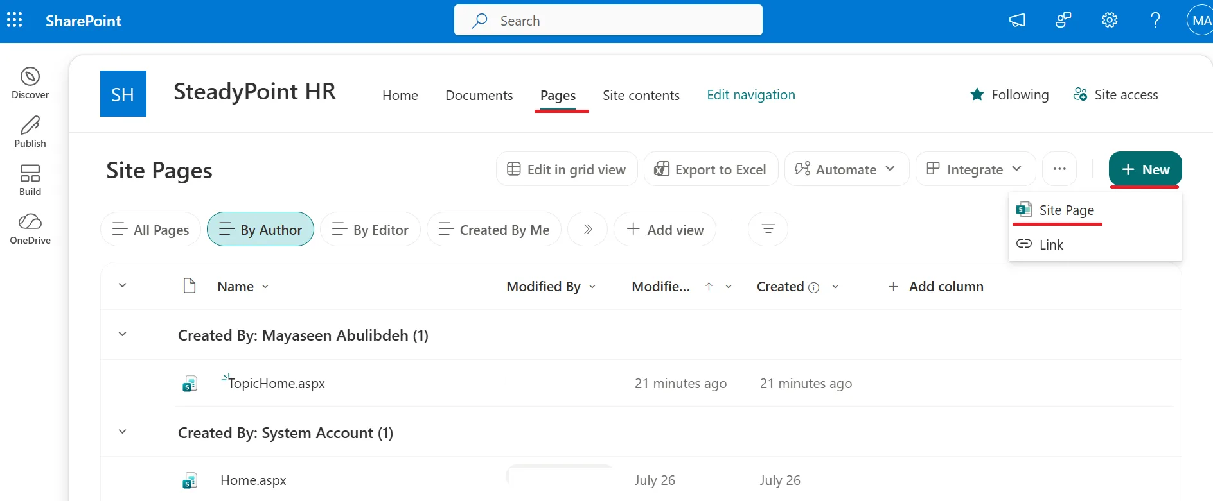Image resolution: width=1213 pixels, height=501 pixels.
Task: Go to Documents in site navigation
Action: click(x=479, y=96)
